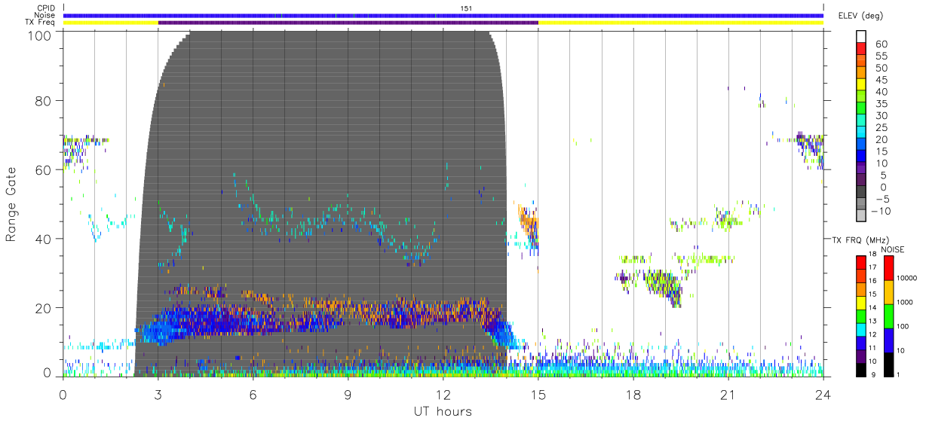Click the 'UT hours' x-axis title

pyautogui.click(x=442, y=412)
